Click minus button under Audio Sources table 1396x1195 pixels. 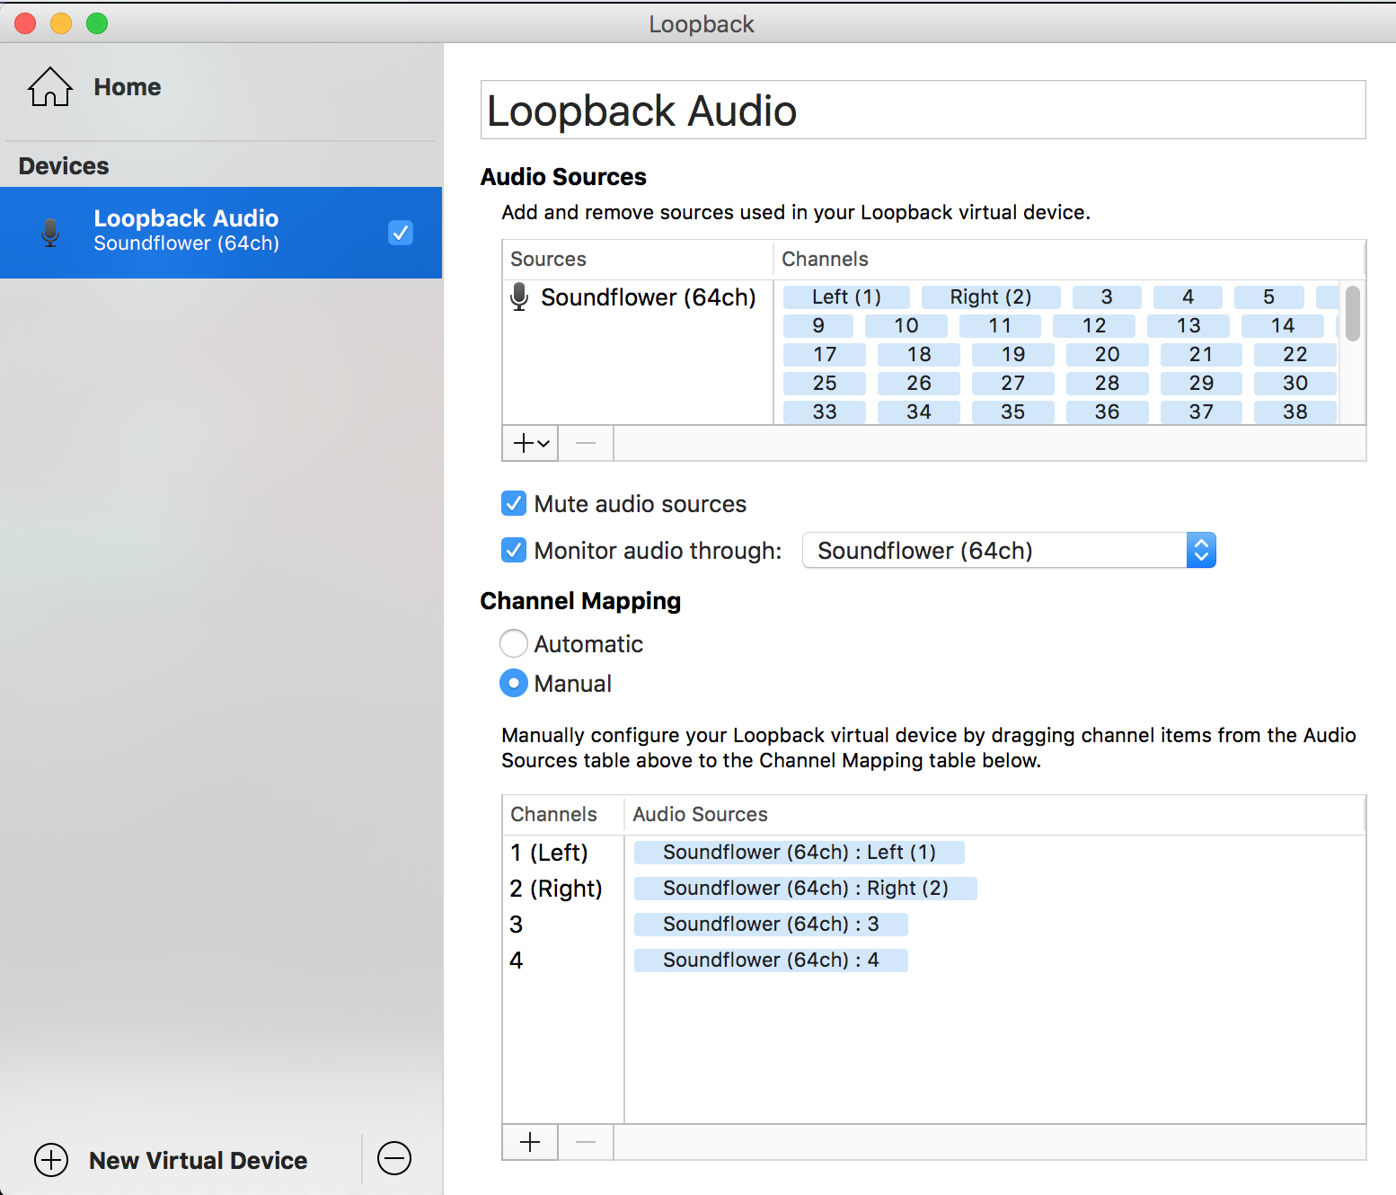point(586,443)
